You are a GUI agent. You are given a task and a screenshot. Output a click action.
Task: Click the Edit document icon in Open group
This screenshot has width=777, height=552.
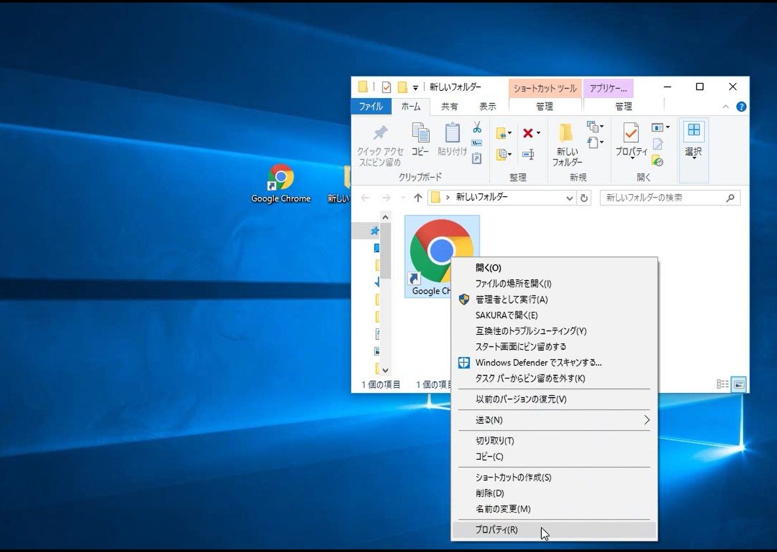(x=658, y=144)
